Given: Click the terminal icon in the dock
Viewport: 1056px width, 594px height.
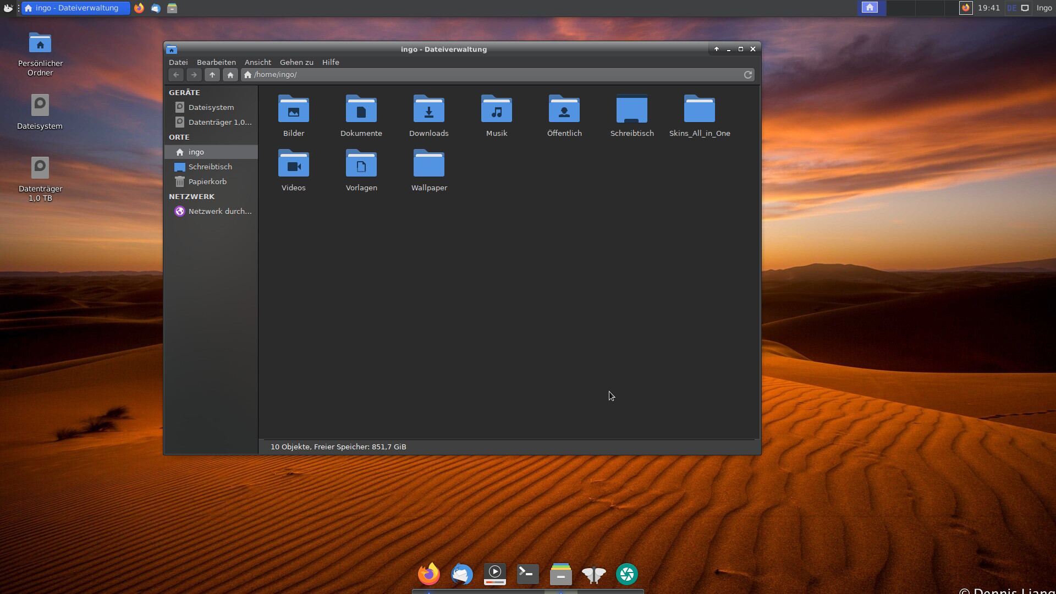Looking at the screenshot, I should click(x=527, y=574).
